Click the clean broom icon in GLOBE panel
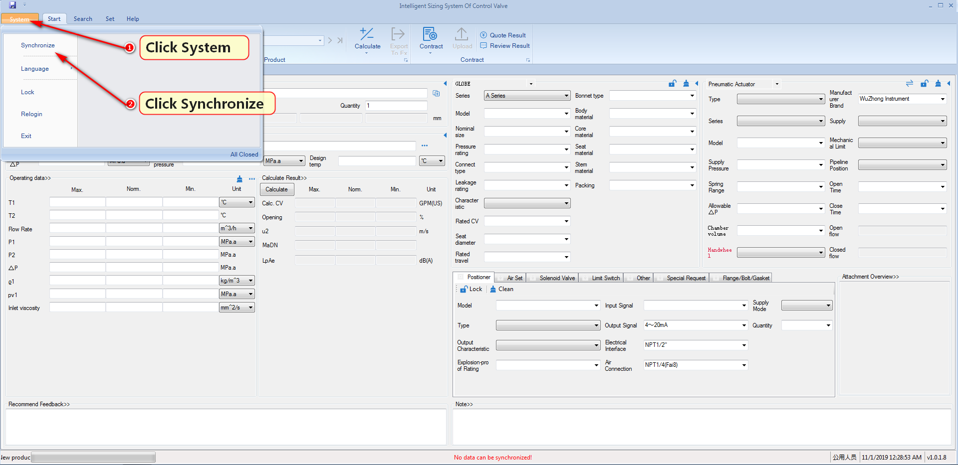The height and width of the screenshot is (465, 958). point(686,83)
